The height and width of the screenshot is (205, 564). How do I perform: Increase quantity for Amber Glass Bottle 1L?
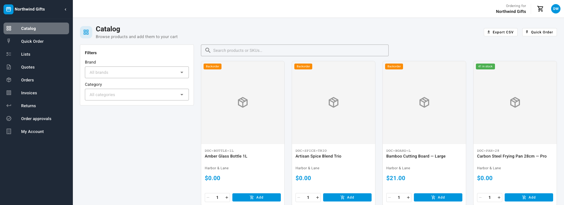(x=227, y=197)
